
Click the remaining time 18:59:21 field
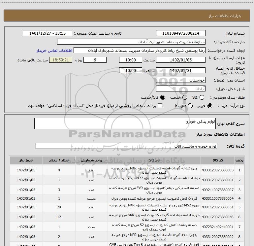point(61,60)
